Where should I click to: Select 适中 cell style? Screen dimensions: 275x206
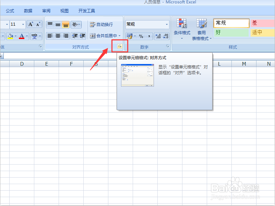pos(262,33)
